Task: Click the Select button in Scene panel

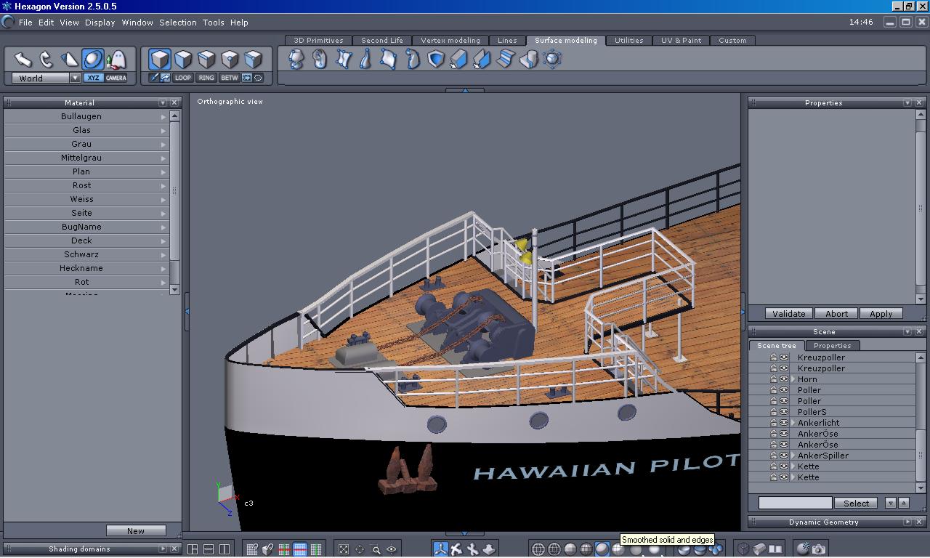Action: 856,503
